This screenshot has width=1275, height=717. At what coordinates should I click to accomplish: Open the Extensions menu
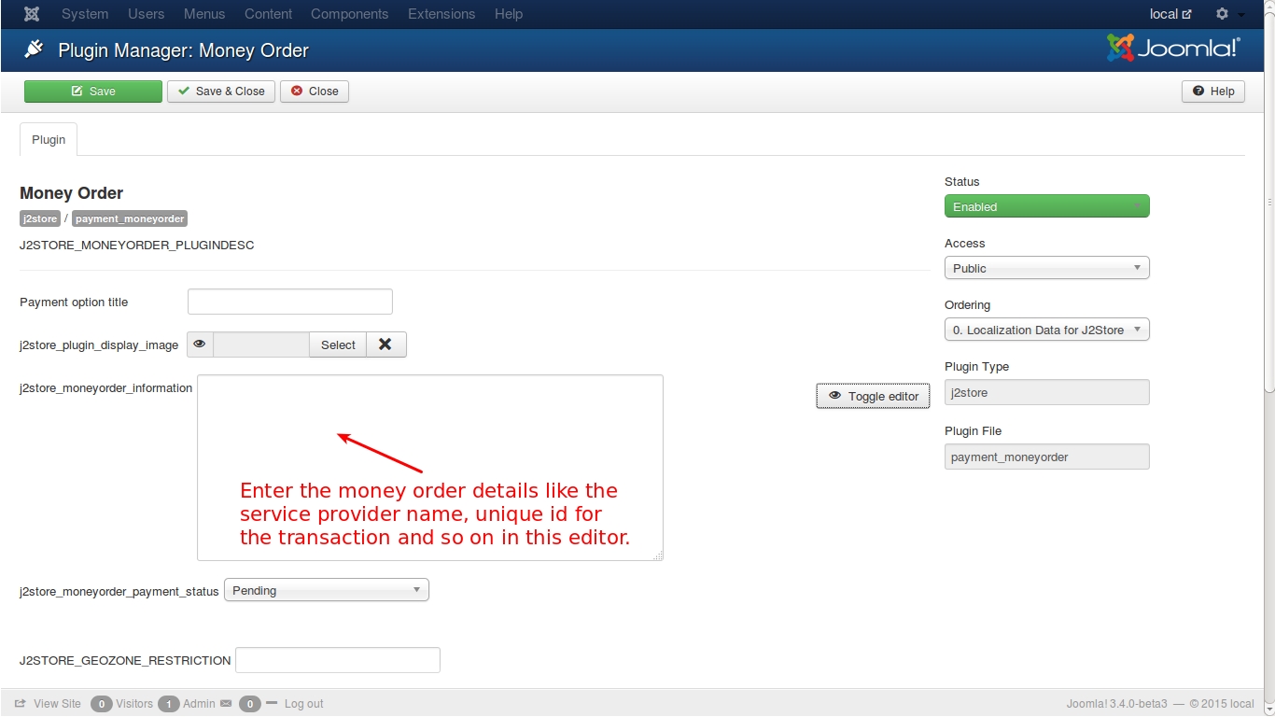click(x=441, y=14)
